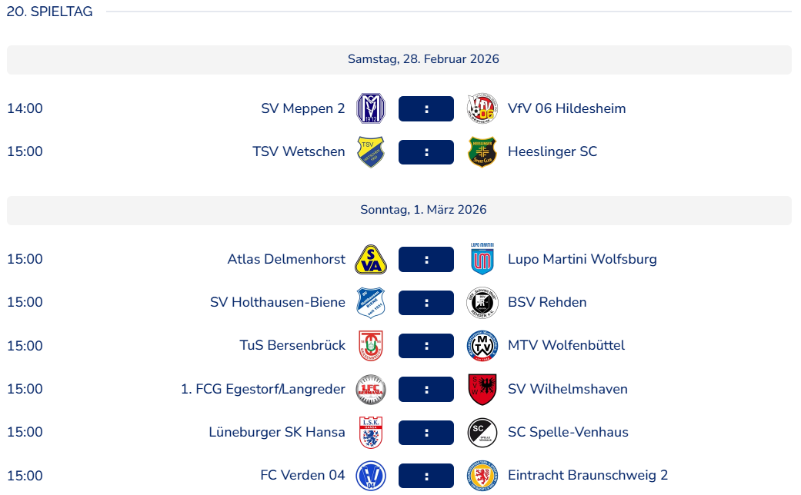Click score box for Holthausen-Biene vs Rehden
The width and height of the screenshot is (801, 495).
tap(426, 302)
